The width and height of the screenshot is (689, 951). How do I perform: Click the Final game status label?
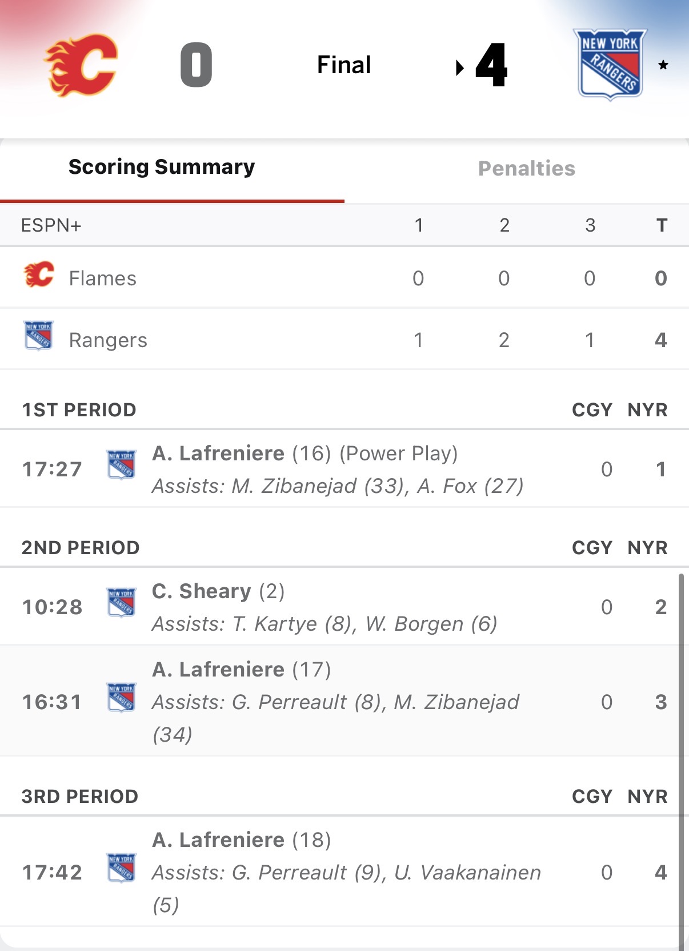click(x=344, y=65)
